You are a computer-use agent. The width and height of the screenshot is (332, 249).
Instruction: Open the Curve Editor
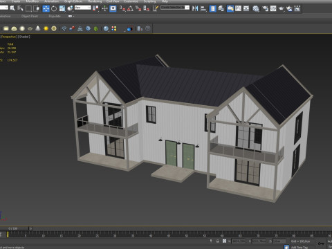pos(238,9)
